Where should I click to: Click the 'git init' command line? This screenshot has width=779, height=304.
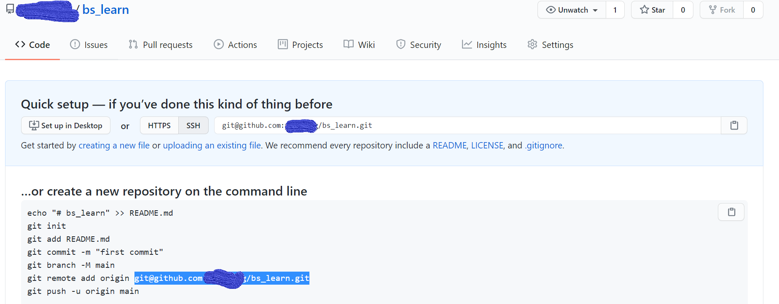tap(47, 226)
